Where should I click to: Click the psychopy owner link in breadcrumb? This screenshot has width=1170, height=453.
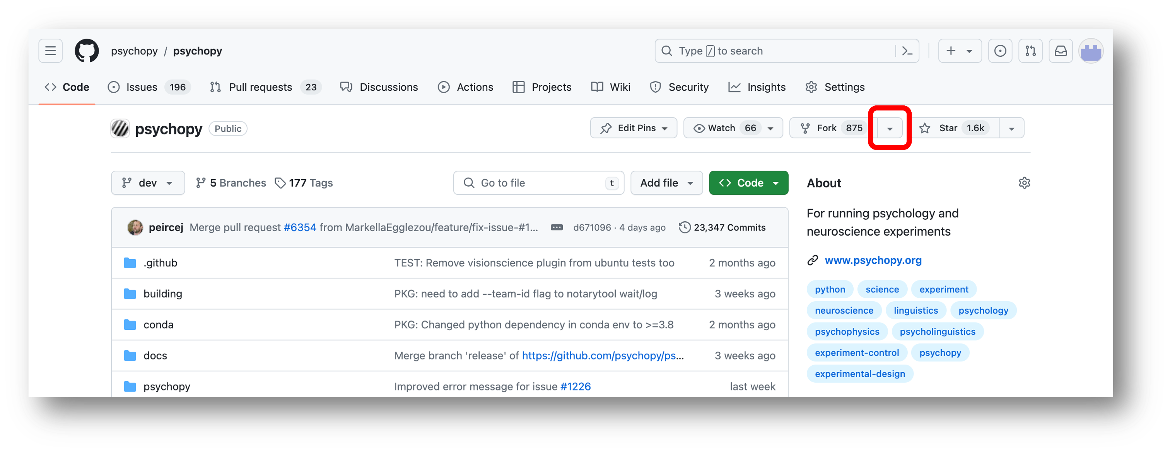(135, 51)
